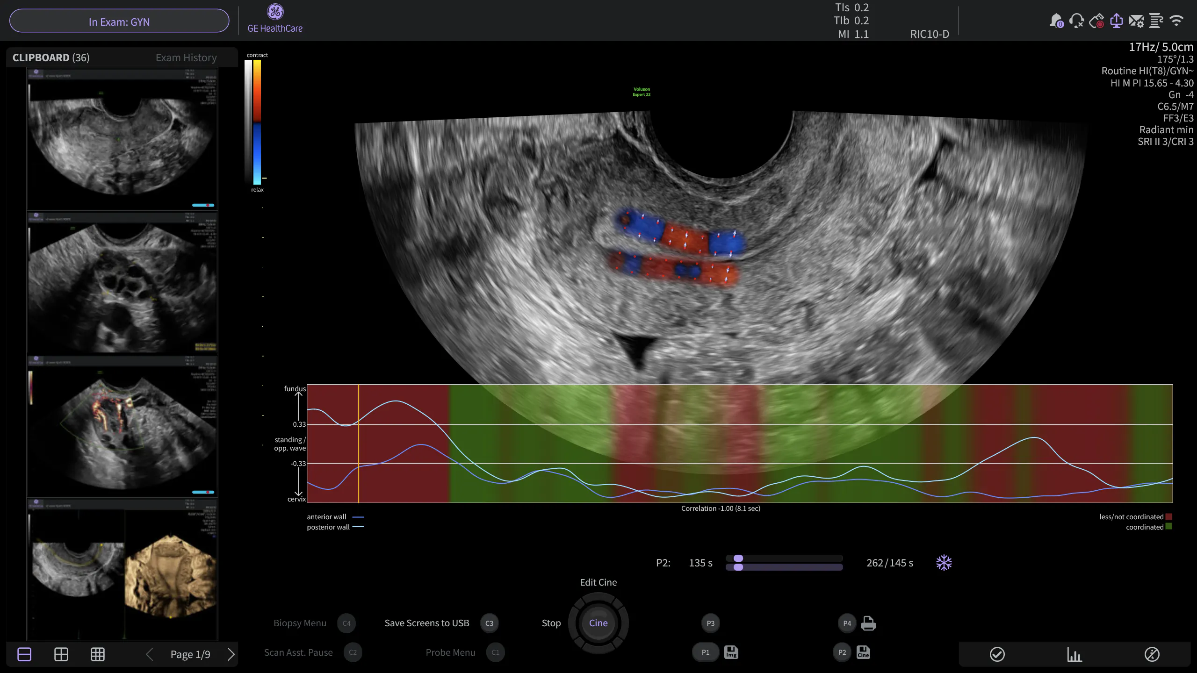Click the Voluson Expert 22 label
Screen dimensions: 1197x673
point(642,92)
